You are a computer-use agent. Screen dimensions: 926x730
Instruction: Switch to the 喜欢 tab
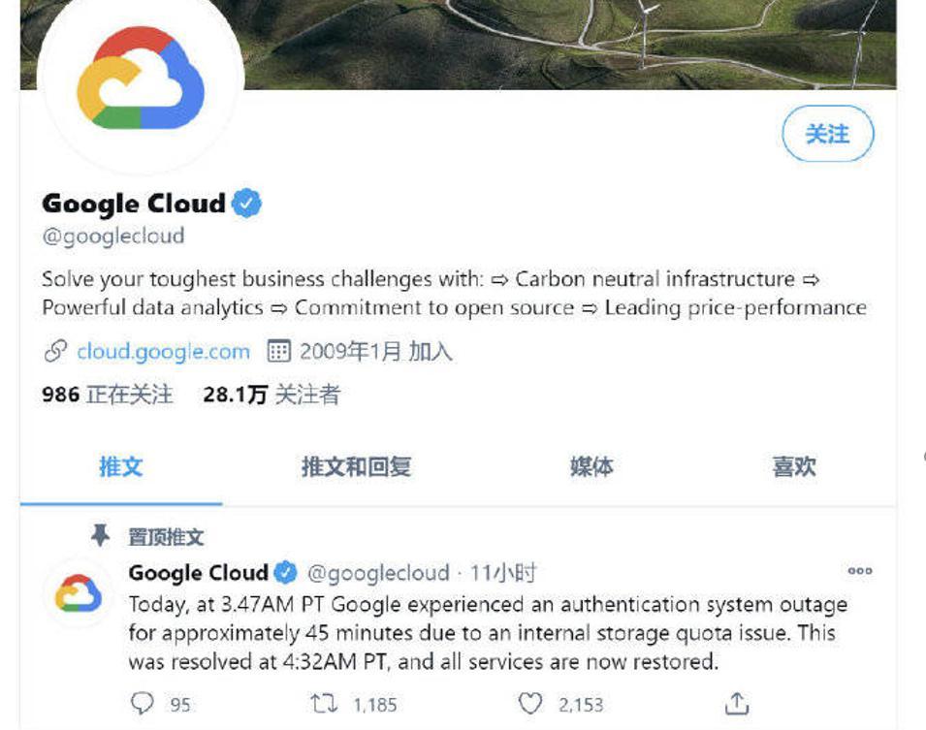point(793,466)
